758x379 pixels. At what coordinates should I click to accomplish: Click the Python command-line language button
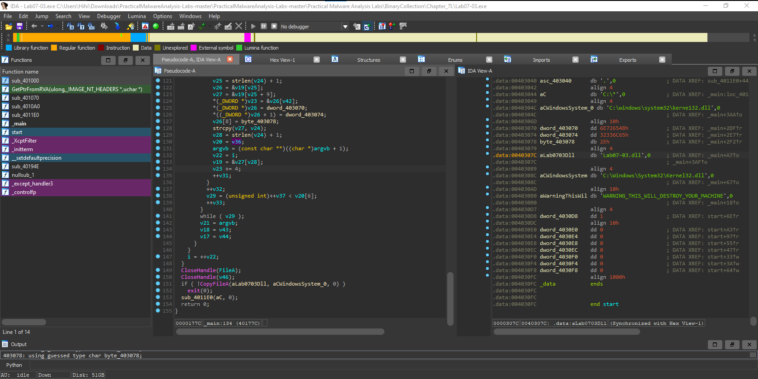(x=14, y=365)
